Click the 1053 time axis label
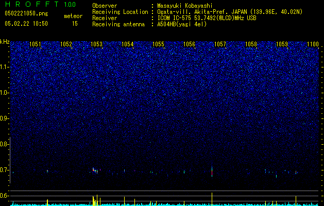Viewport: 324px width, 206px height. [x=97, y=44]
